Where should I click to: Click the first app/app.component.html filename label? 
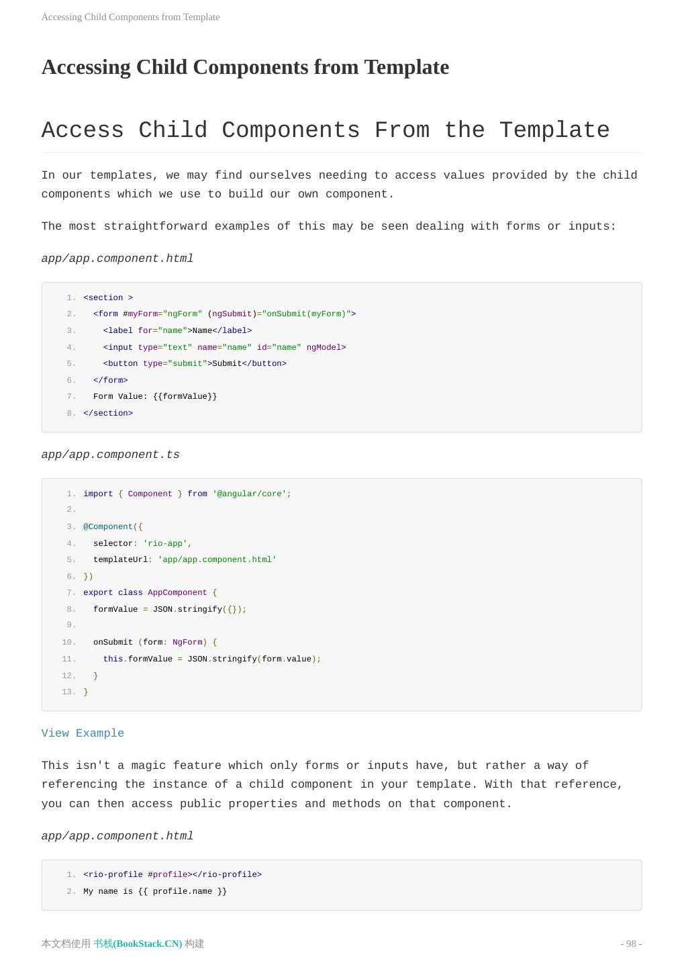pyautogui.click(x=117, y=259)
